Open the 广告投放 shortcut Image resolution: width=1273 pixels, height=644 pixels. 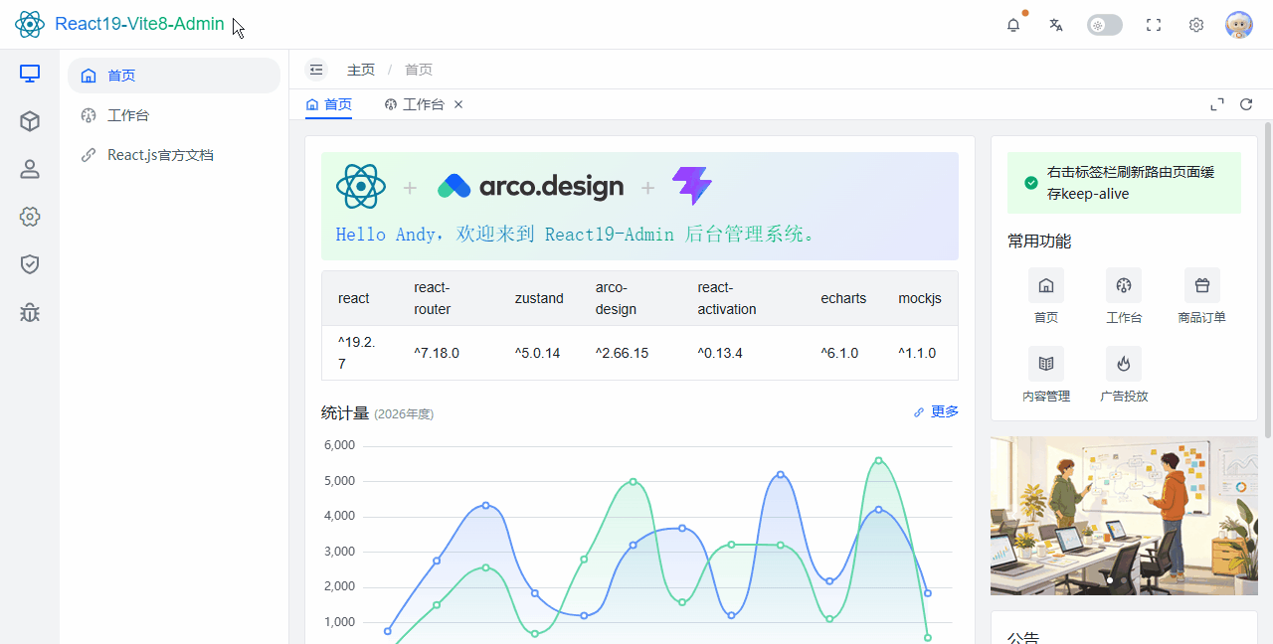pyautogui.click(x=1124, y=375)
